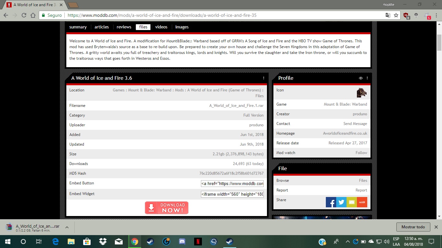This screenshot has width=442, height=248.
Task: Click the lightbulb extension icon
Action: point(416,15)
